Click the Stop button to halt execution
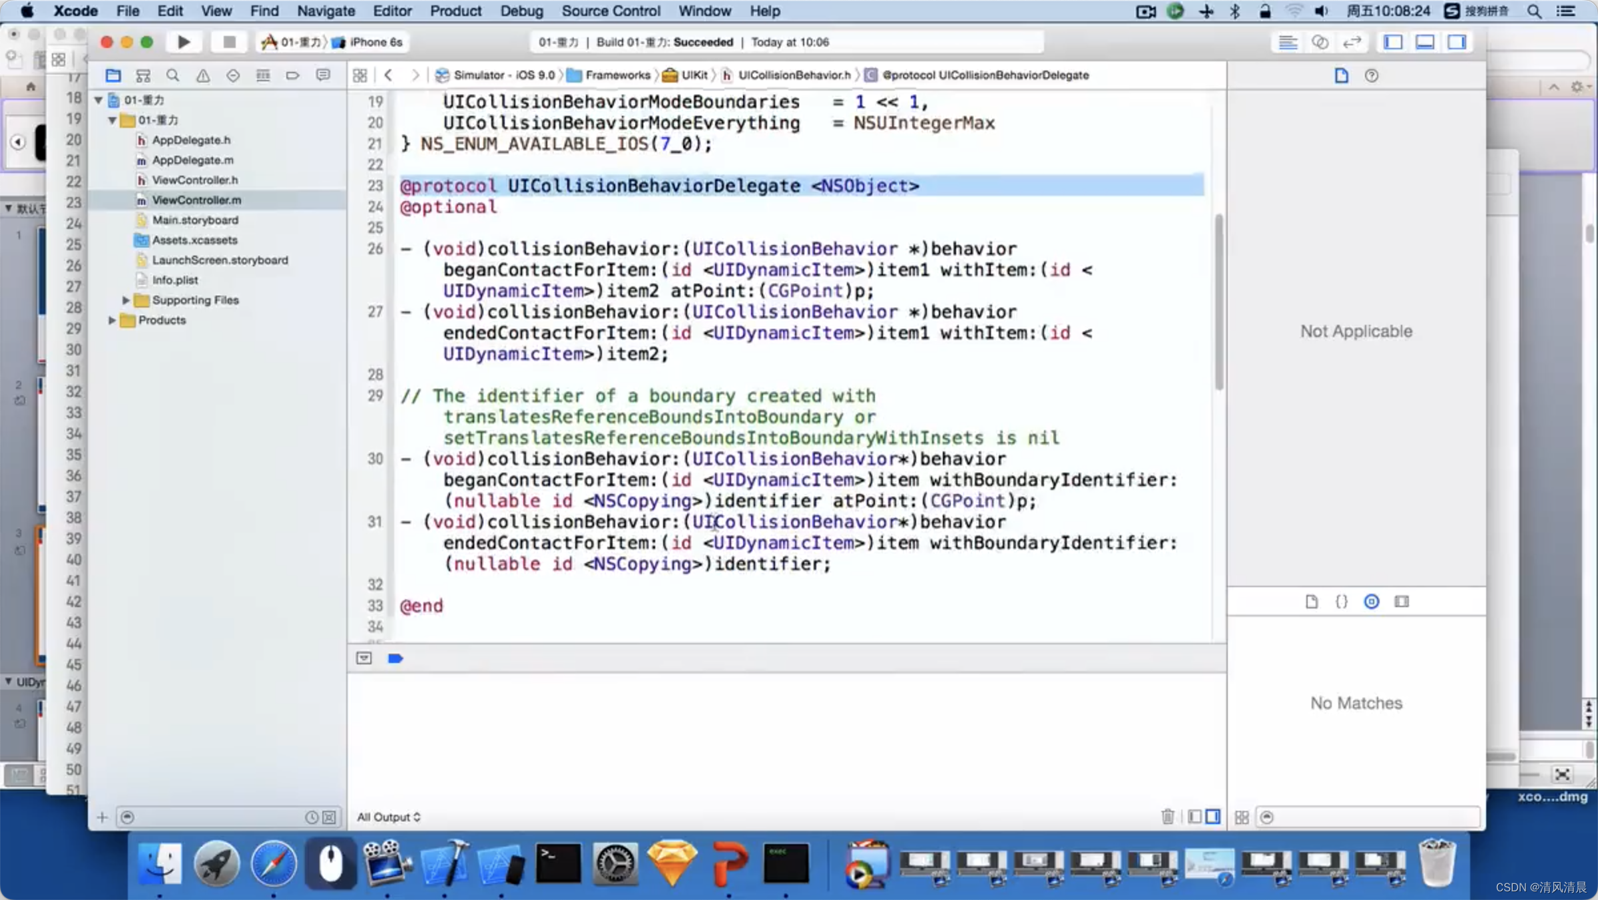This screenshot has width=1598, height=900. [228, 42]
